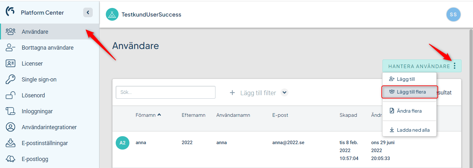Screen dimensions: 473x168
Task: Click the Inloggningar scroll icon
Action: pos(11,111)
